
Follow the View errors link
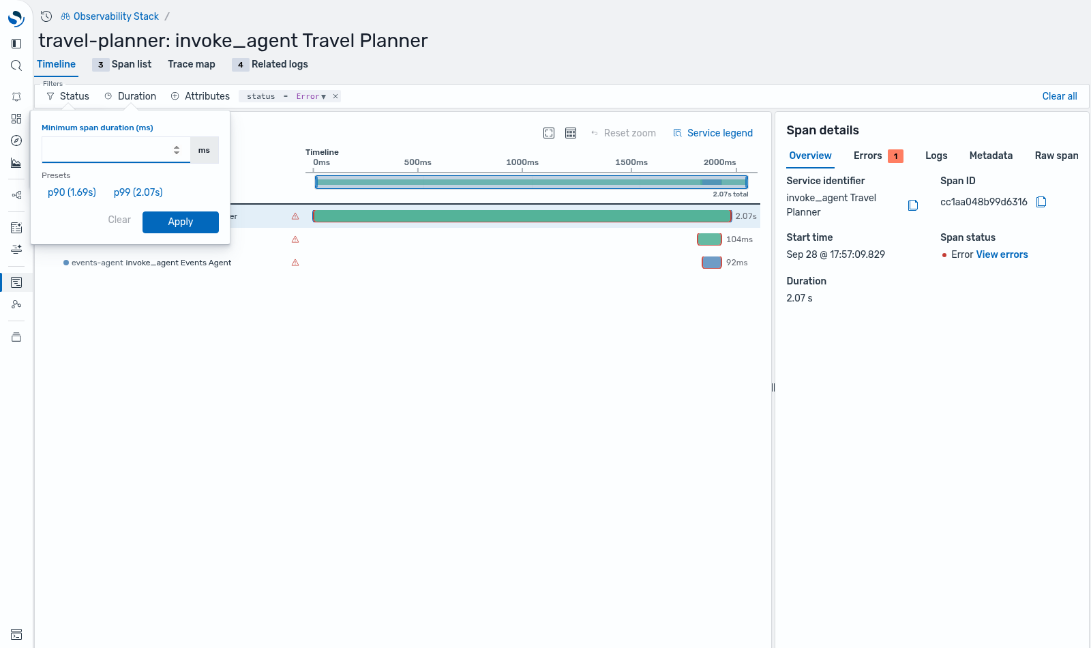1002,254
